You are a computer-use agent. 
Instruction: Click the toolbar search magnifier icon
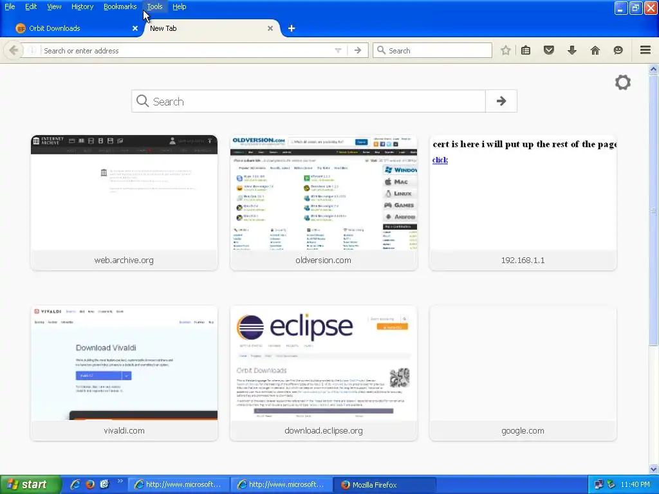tap(381, 50)
